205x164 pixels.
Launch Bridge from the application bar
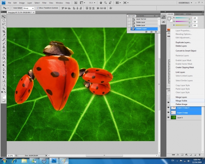(x=76, y=3)
